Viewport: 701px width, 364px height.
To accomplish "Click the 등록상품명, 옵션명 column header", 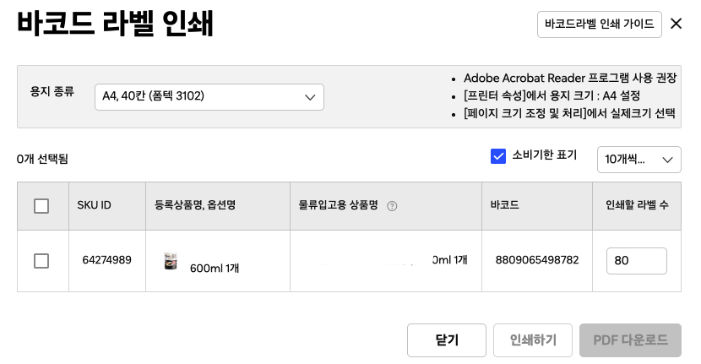I will click(x=194, y=205).
